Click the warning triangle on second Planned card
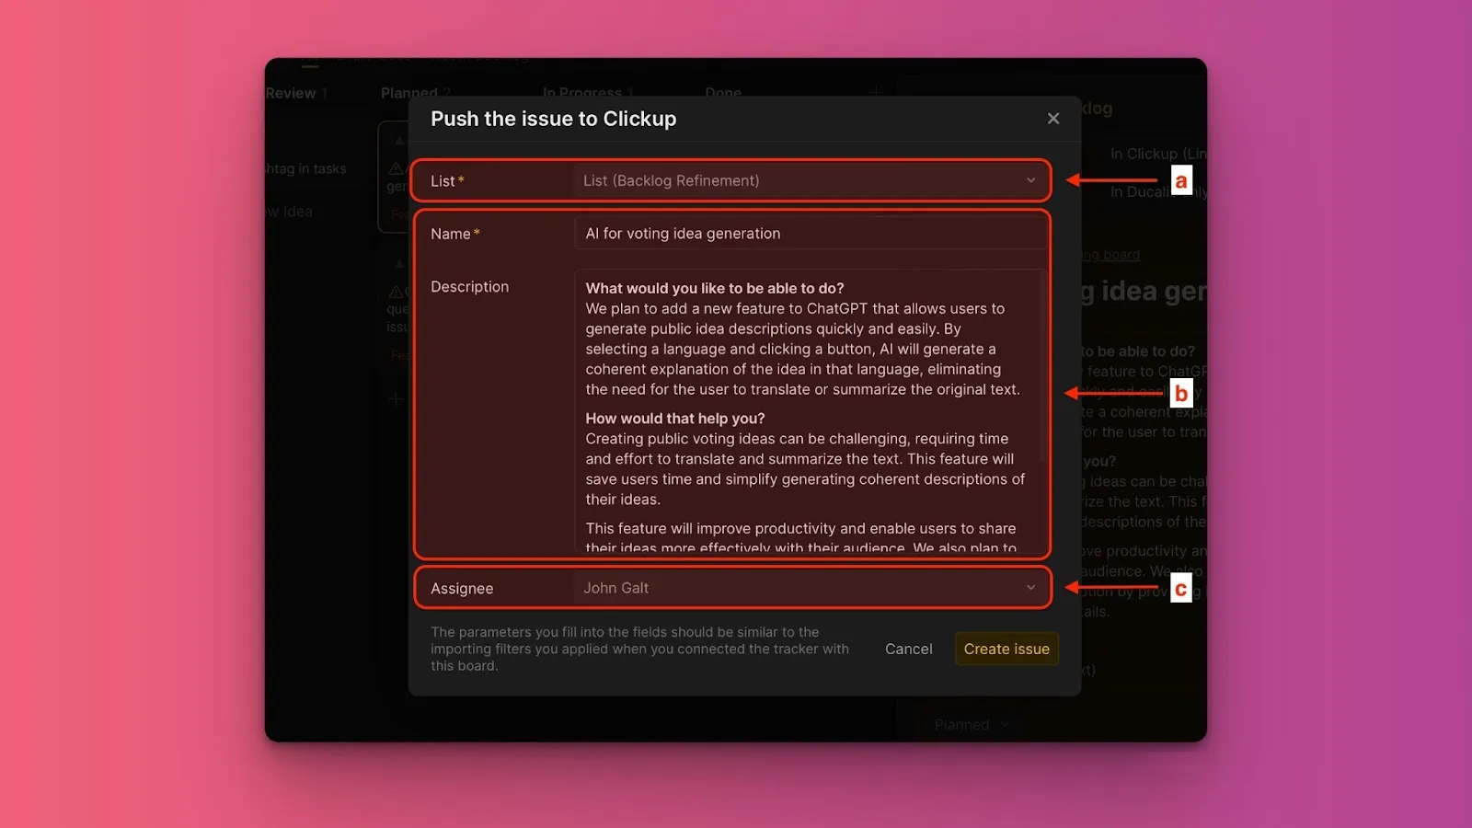Screen dimensions: 1472x828 (x=396, y=292)
